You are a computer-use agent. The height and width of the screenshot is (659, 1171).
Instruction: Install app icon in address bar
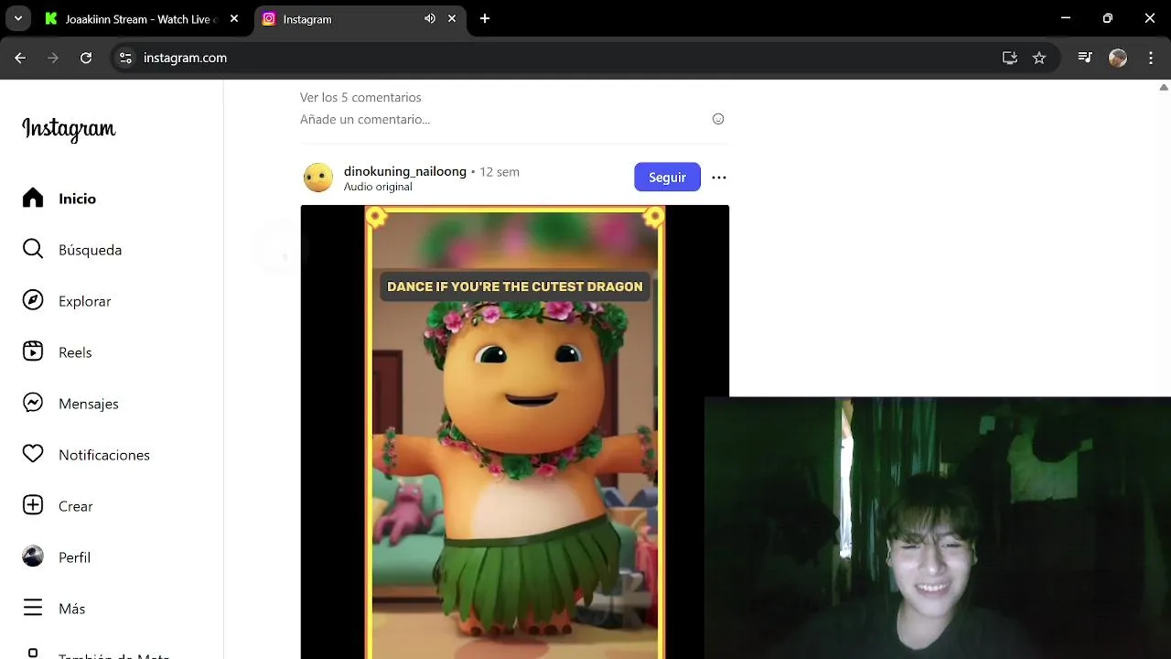(1010, 58)
